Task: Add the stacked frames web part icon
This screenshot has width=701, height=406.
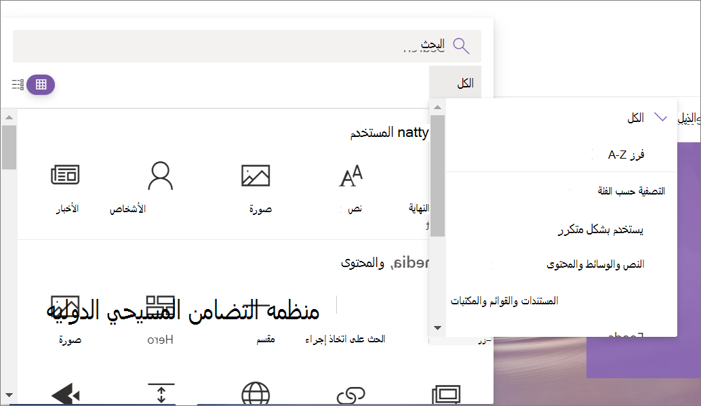Action: (x=446, y=394)
